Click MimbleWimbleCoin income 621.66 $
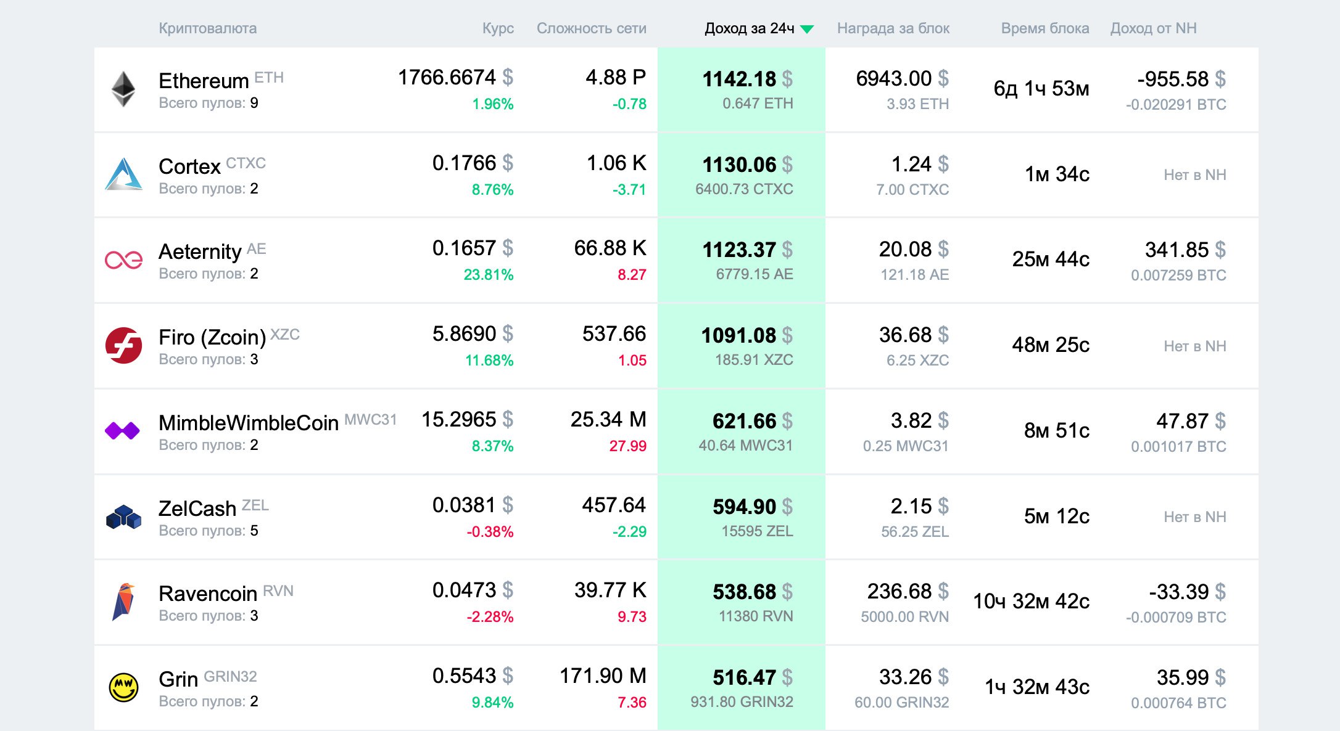 (x=752, y=421)
